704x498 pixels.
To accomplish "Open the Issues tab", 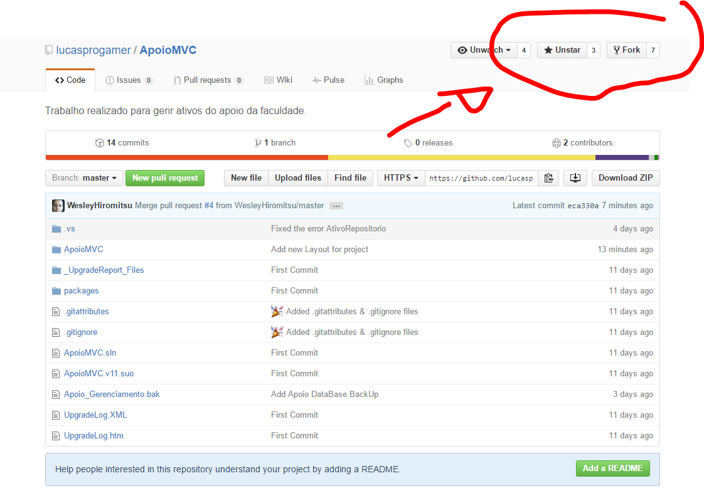I will [x=129, y=80].
